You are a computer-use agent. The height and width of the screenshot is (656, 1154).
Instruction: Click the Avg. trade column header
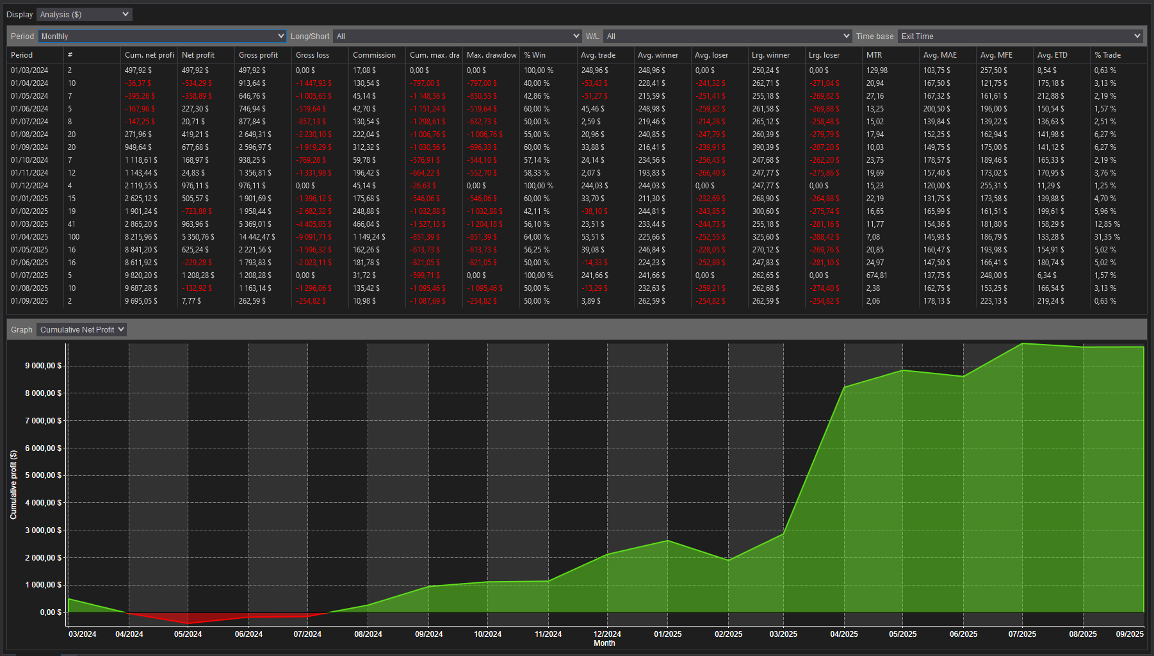click(x=605, y=55)
